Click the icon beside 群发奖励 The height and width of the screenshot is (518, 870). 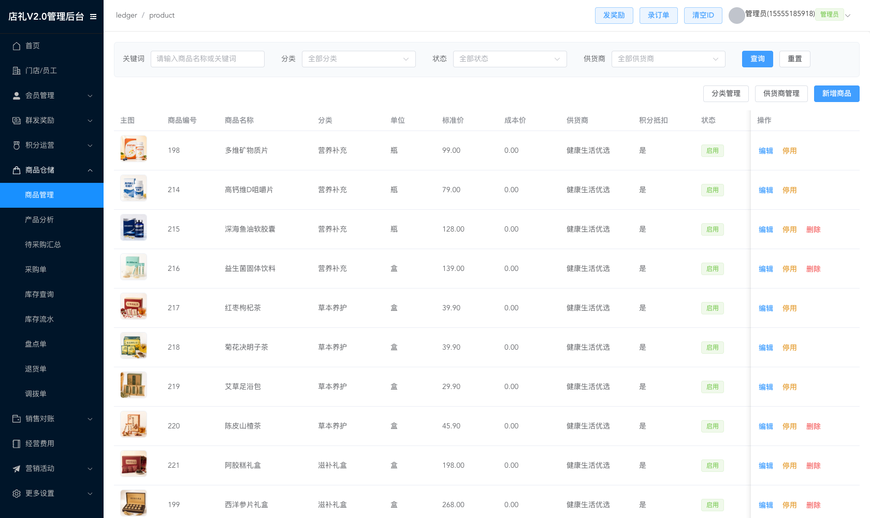17,120
